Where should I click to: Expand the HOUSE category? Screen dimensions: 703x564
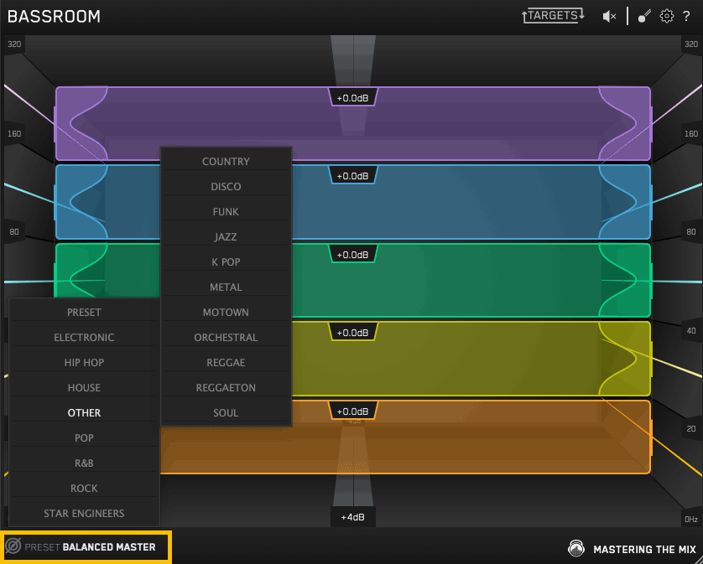click(x=84, y=387)
